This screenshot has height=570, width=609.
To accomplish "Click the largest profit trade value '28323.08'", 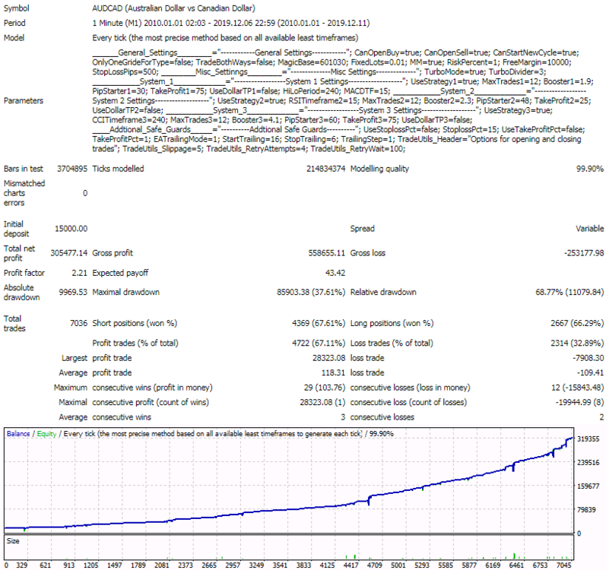I will tap(328, 358).
